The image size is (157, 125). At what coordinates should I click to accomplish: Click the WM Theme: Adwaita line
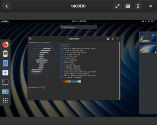(67, 64)
